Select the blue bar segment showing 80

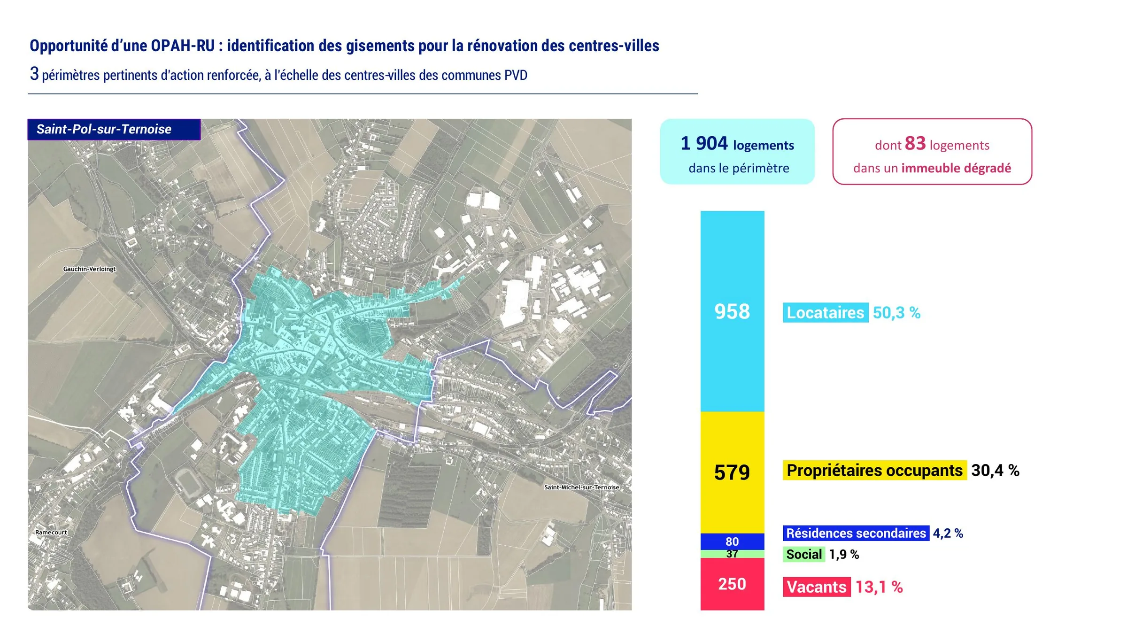point(732,541)
